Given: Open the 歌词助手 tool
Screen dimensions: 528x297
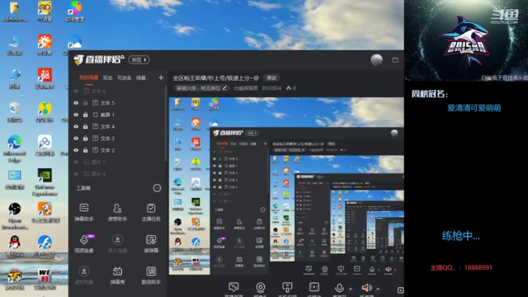Looking at the screenshot, I should (151, 275).
